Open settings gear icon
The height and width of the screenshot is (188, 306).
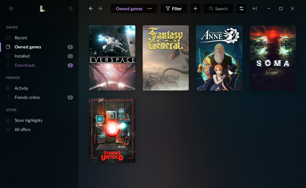tap(11, 9)
